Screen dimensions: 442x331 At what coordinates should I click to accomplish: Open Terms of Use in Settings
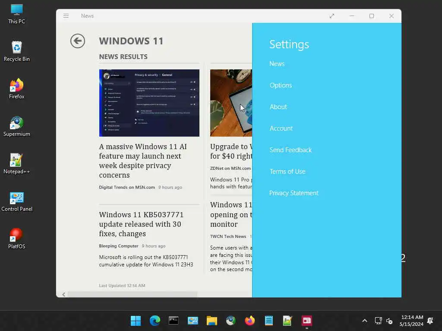point(287,172)
